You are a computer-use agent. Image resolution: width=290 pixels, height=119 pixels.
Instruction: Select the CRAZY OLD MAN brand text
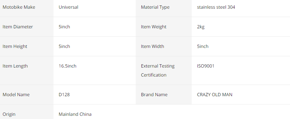pyautogui.click(x=215, y=95)
